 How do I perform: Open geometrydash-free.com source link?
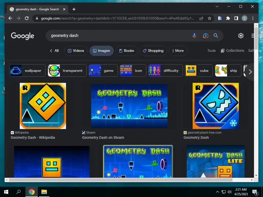[x=204, y=133]
